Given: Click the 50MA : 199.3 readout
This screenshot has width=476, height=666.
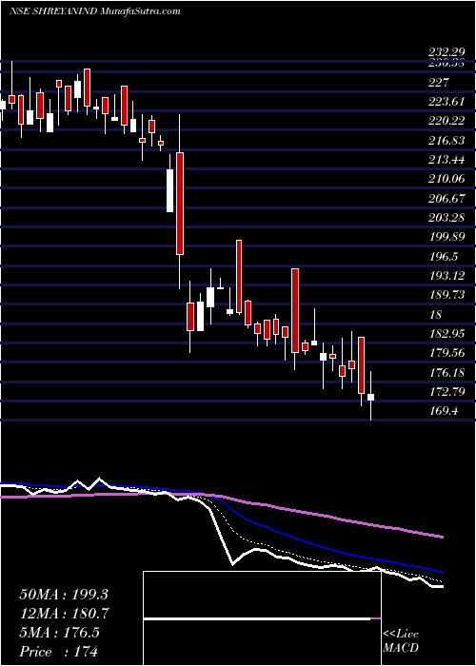Looking at the screenshot, I should tap(65, 595).
